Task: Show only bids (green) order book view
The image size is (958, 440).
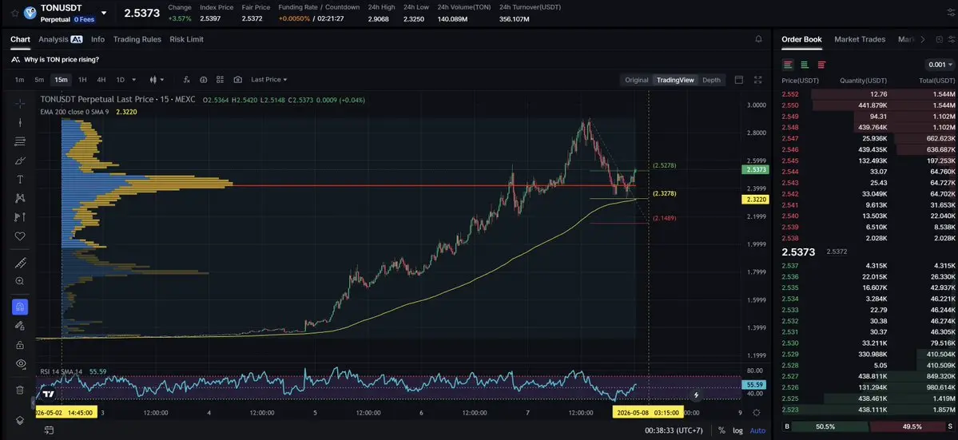Action: (805, 65)
